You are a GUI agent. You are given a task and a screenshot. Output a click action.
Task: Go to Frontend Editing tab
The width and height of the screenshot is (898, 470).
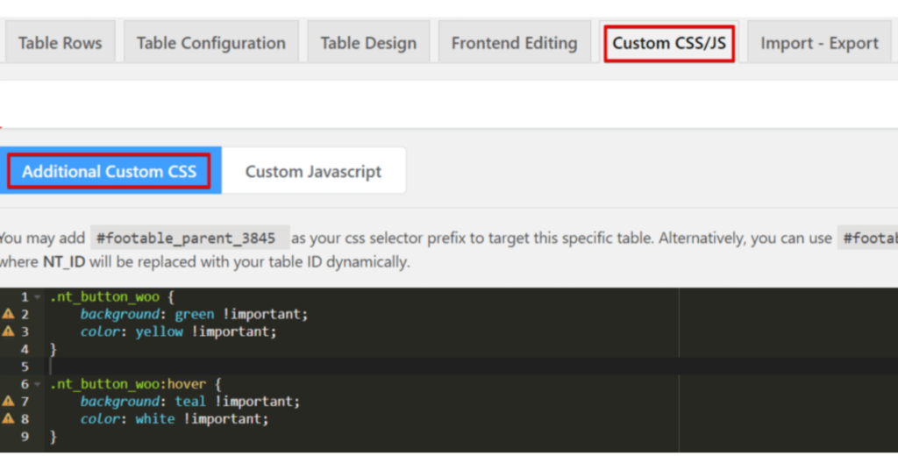point(514,42)
